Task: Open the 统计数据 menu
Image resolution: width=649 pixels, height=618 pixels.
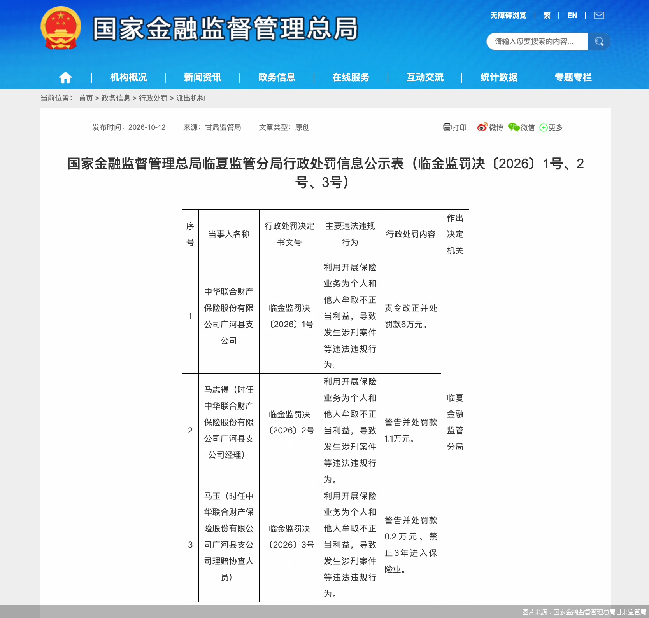Action: 499,77
